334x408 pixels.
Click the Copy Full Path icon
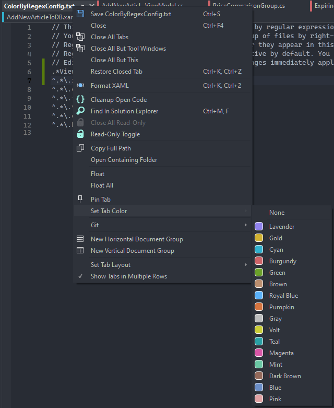tap(80, 148)
